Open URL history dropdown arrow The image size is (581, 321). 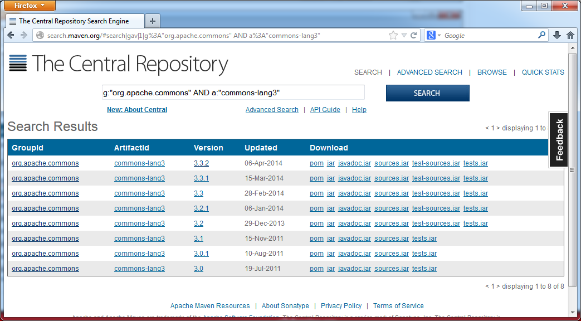(404, 36)
